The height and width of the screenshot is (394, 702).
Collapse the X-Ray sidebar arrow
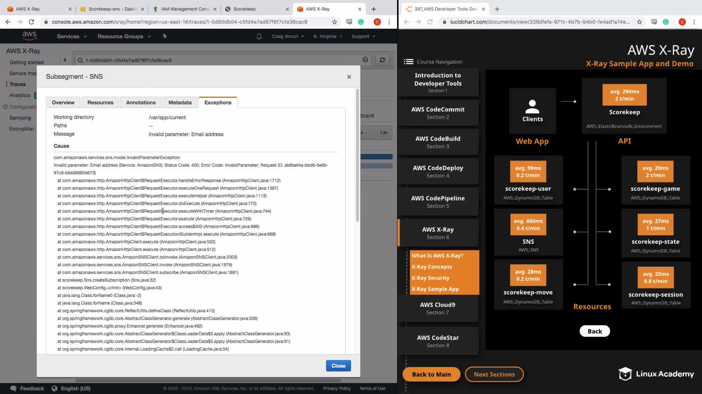tap(65, 60)
